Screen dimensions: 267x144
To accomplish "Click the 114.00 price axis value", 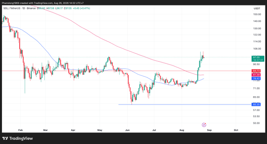I will click(257, 41).
